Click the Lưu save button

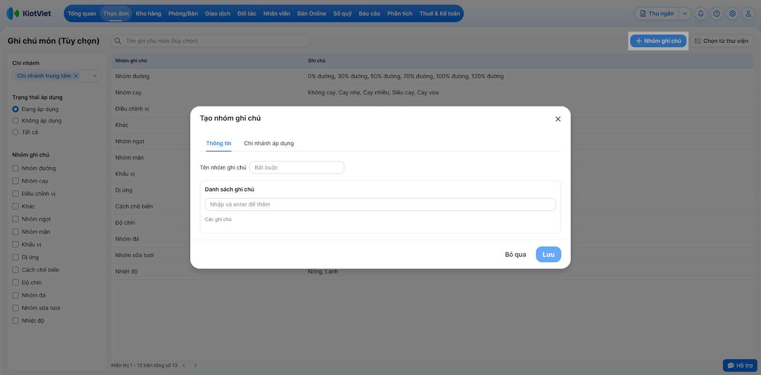coord(548,255)
